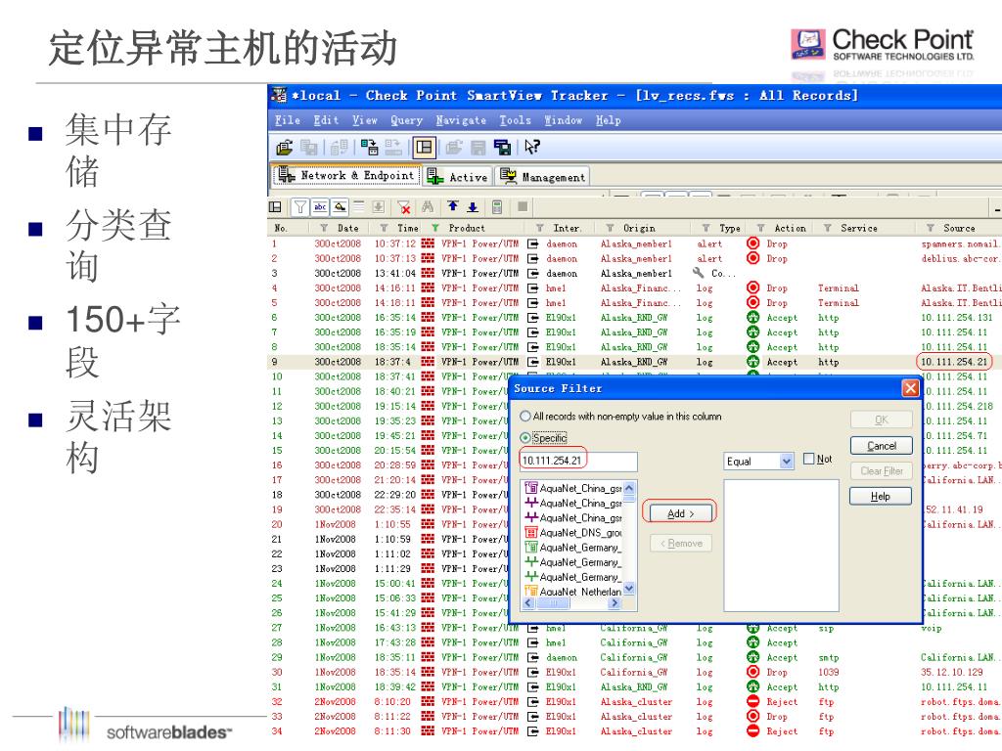The height and width of the screenshot is (751, 1002).
Task: Click the smtp service cell in row 29
Action: coord(829,658)
